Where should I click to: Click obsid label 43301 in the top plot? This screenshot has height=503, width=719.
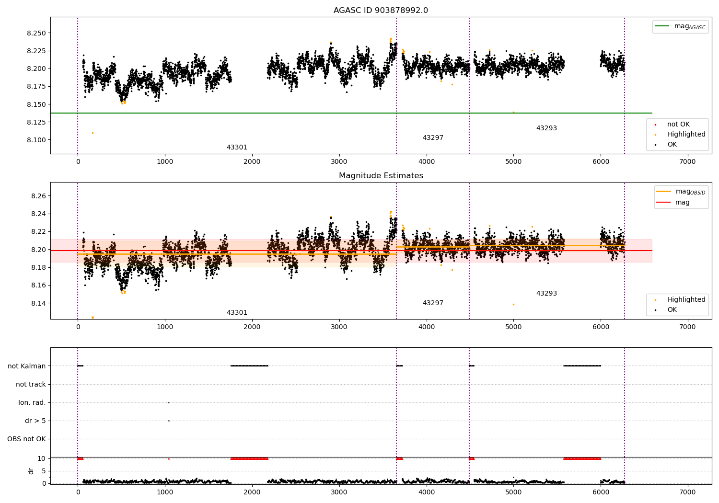click(x=237, y=148)
